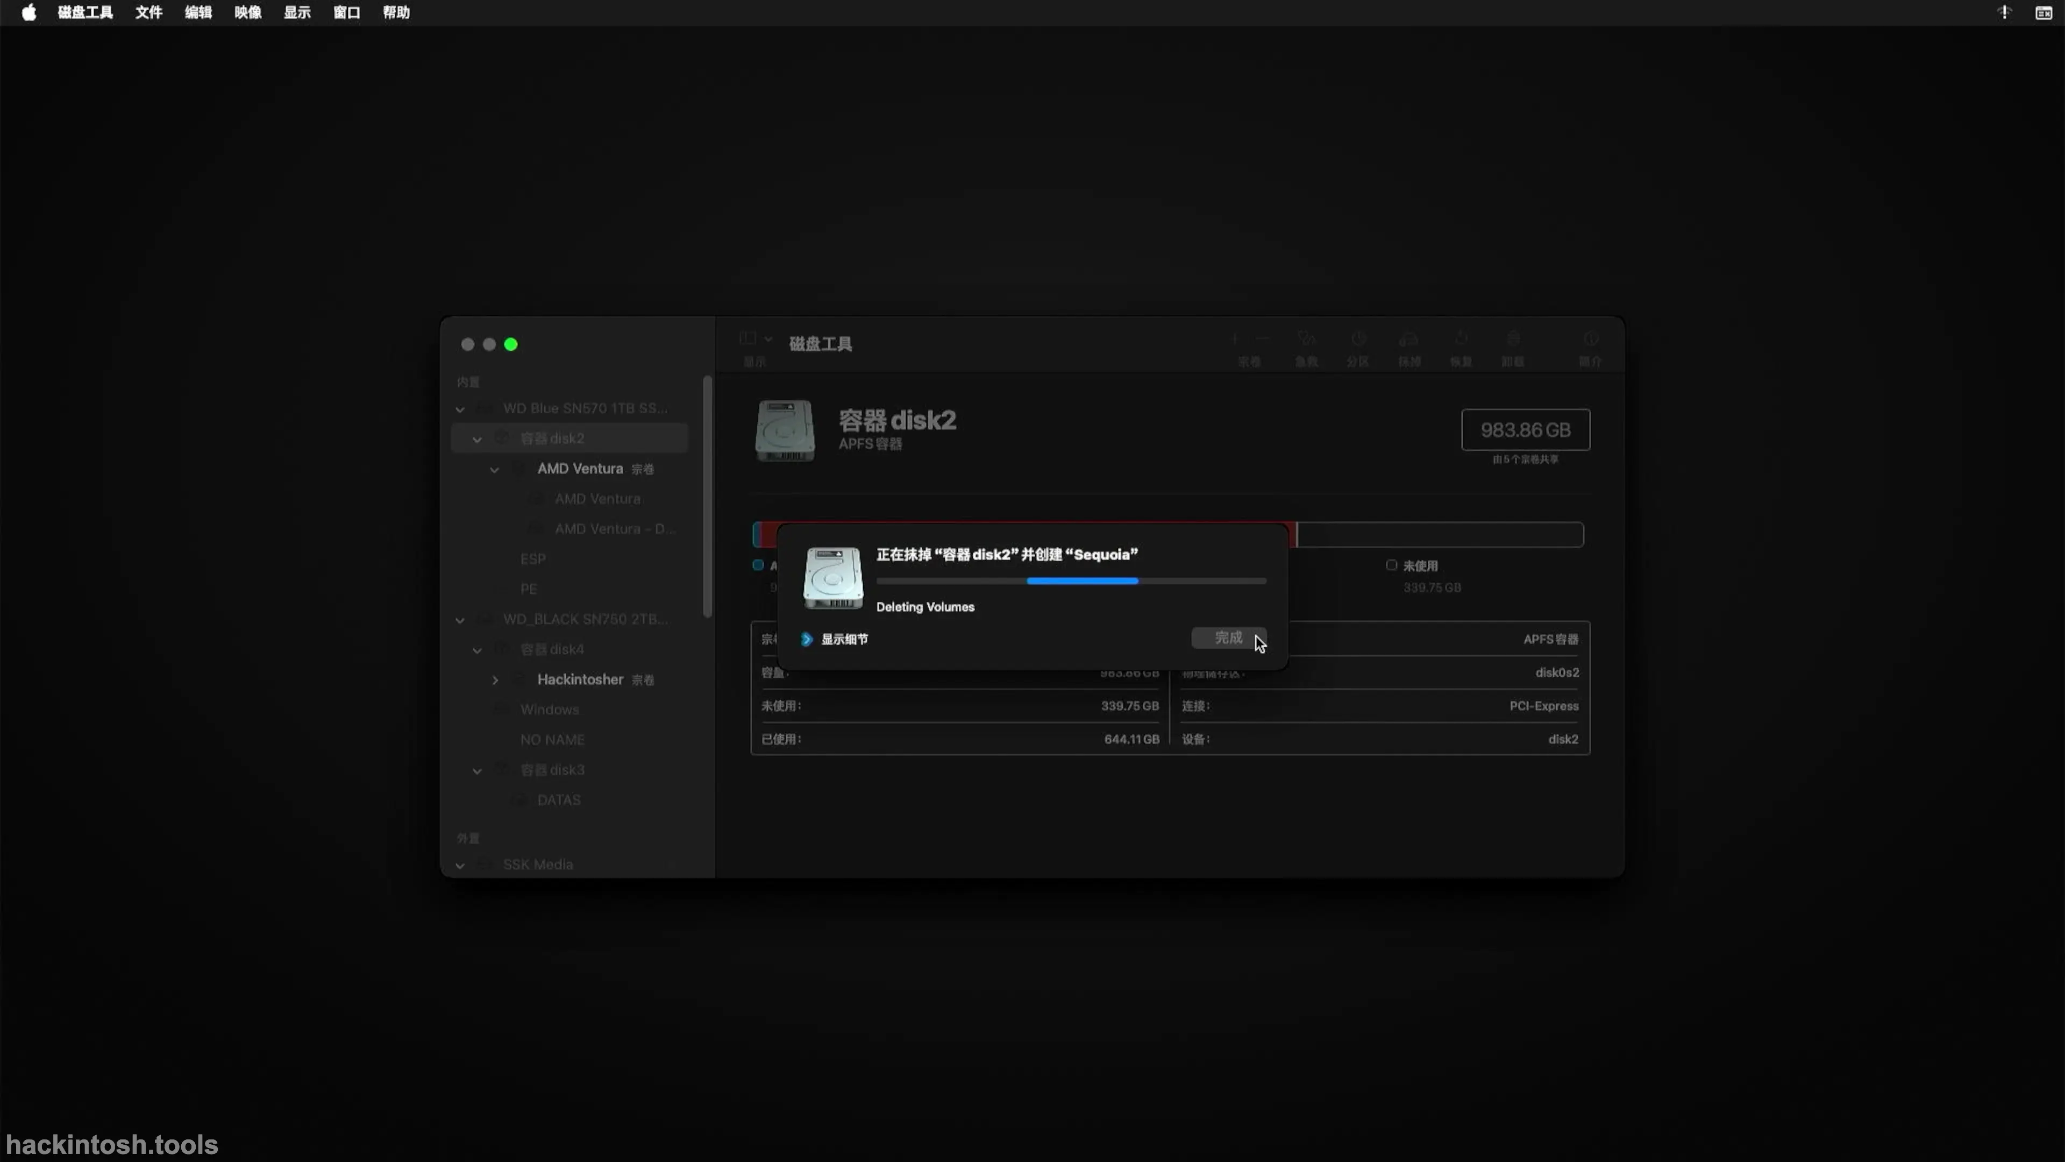Click the remove volume minus icon

click(x=1263, y=338)
